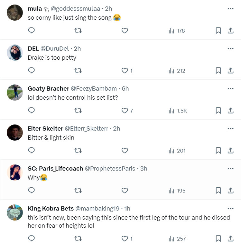This screenshot has height=247, width=241.
Task: Open the 2h timestamp on mula's tweet
Action: point(109,9)
